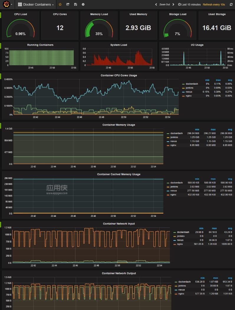Toggle dockerdash series in Cached Memory legend
235x310 pixels.
pyautogui.click(x=177, y=183)
